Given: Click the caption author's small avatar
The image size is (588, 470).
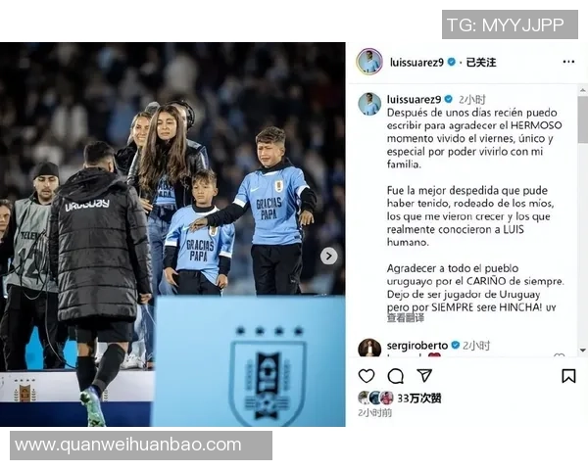Looking at the screenshot, I should pos(369,104).
